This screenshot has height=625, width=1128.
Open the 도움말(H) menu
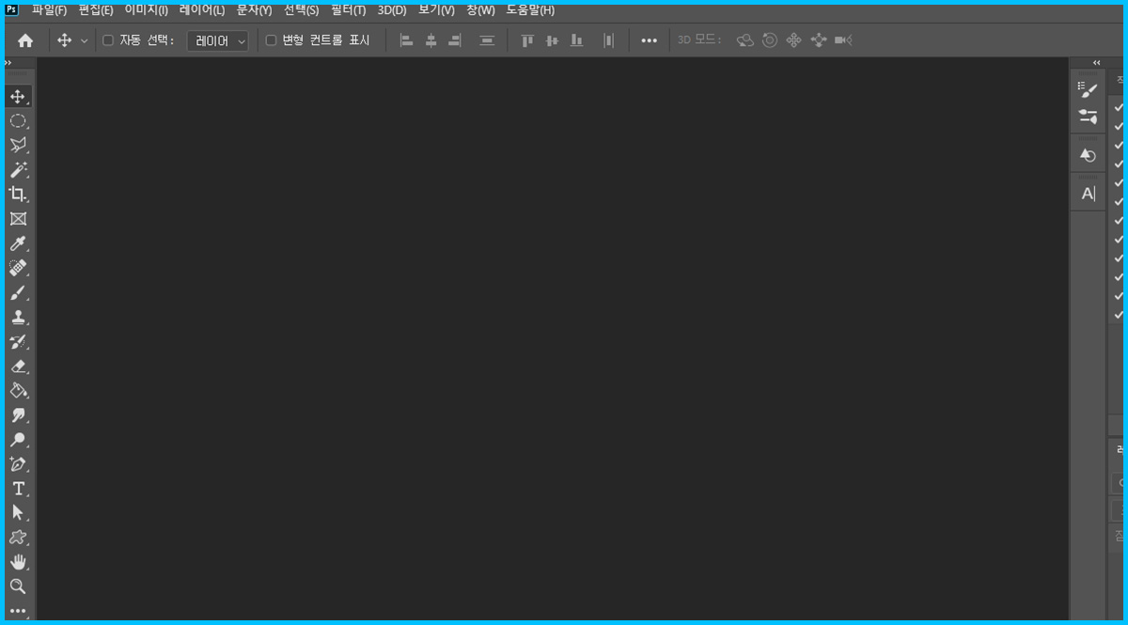(530, 10)
